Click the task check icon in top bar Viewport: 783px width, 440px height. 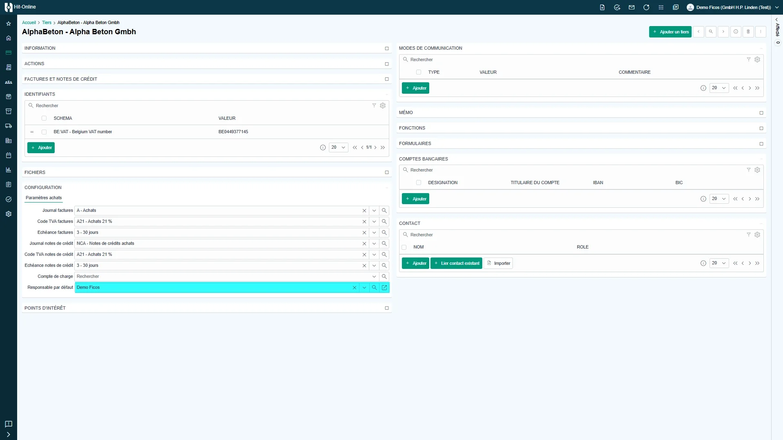click(617, 7)
